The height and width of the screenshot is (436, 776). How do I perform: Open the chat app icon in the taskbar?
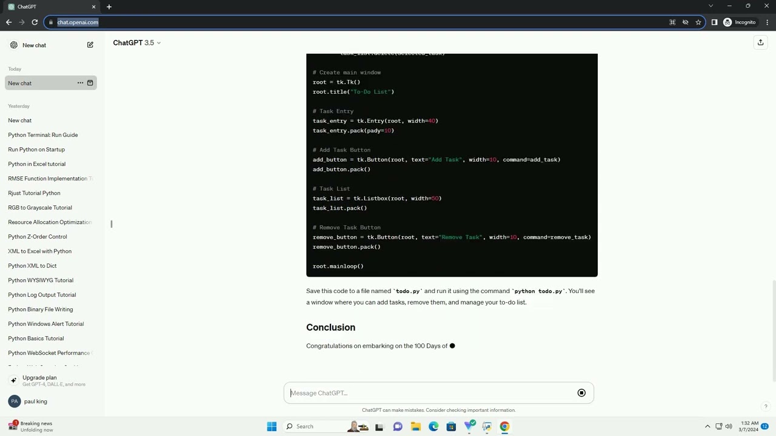click(398, 426)
